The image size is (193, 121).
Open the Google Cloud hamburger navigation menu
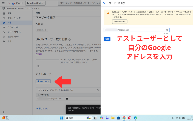click(x=3, y=3)
